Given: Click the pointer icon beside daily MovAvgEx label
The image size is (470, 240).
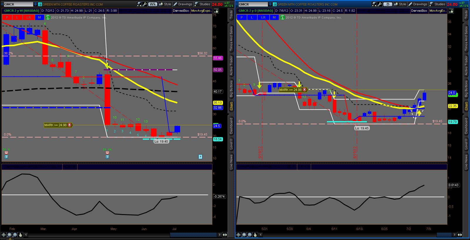Looking at the screenshot, I should 451,11.
